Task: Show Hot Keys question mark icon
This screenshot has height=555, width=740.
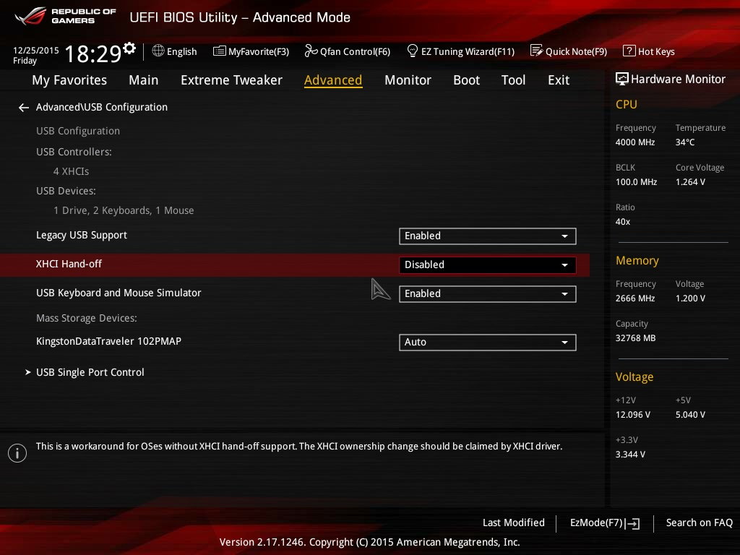Action: [x=629, y=51]
